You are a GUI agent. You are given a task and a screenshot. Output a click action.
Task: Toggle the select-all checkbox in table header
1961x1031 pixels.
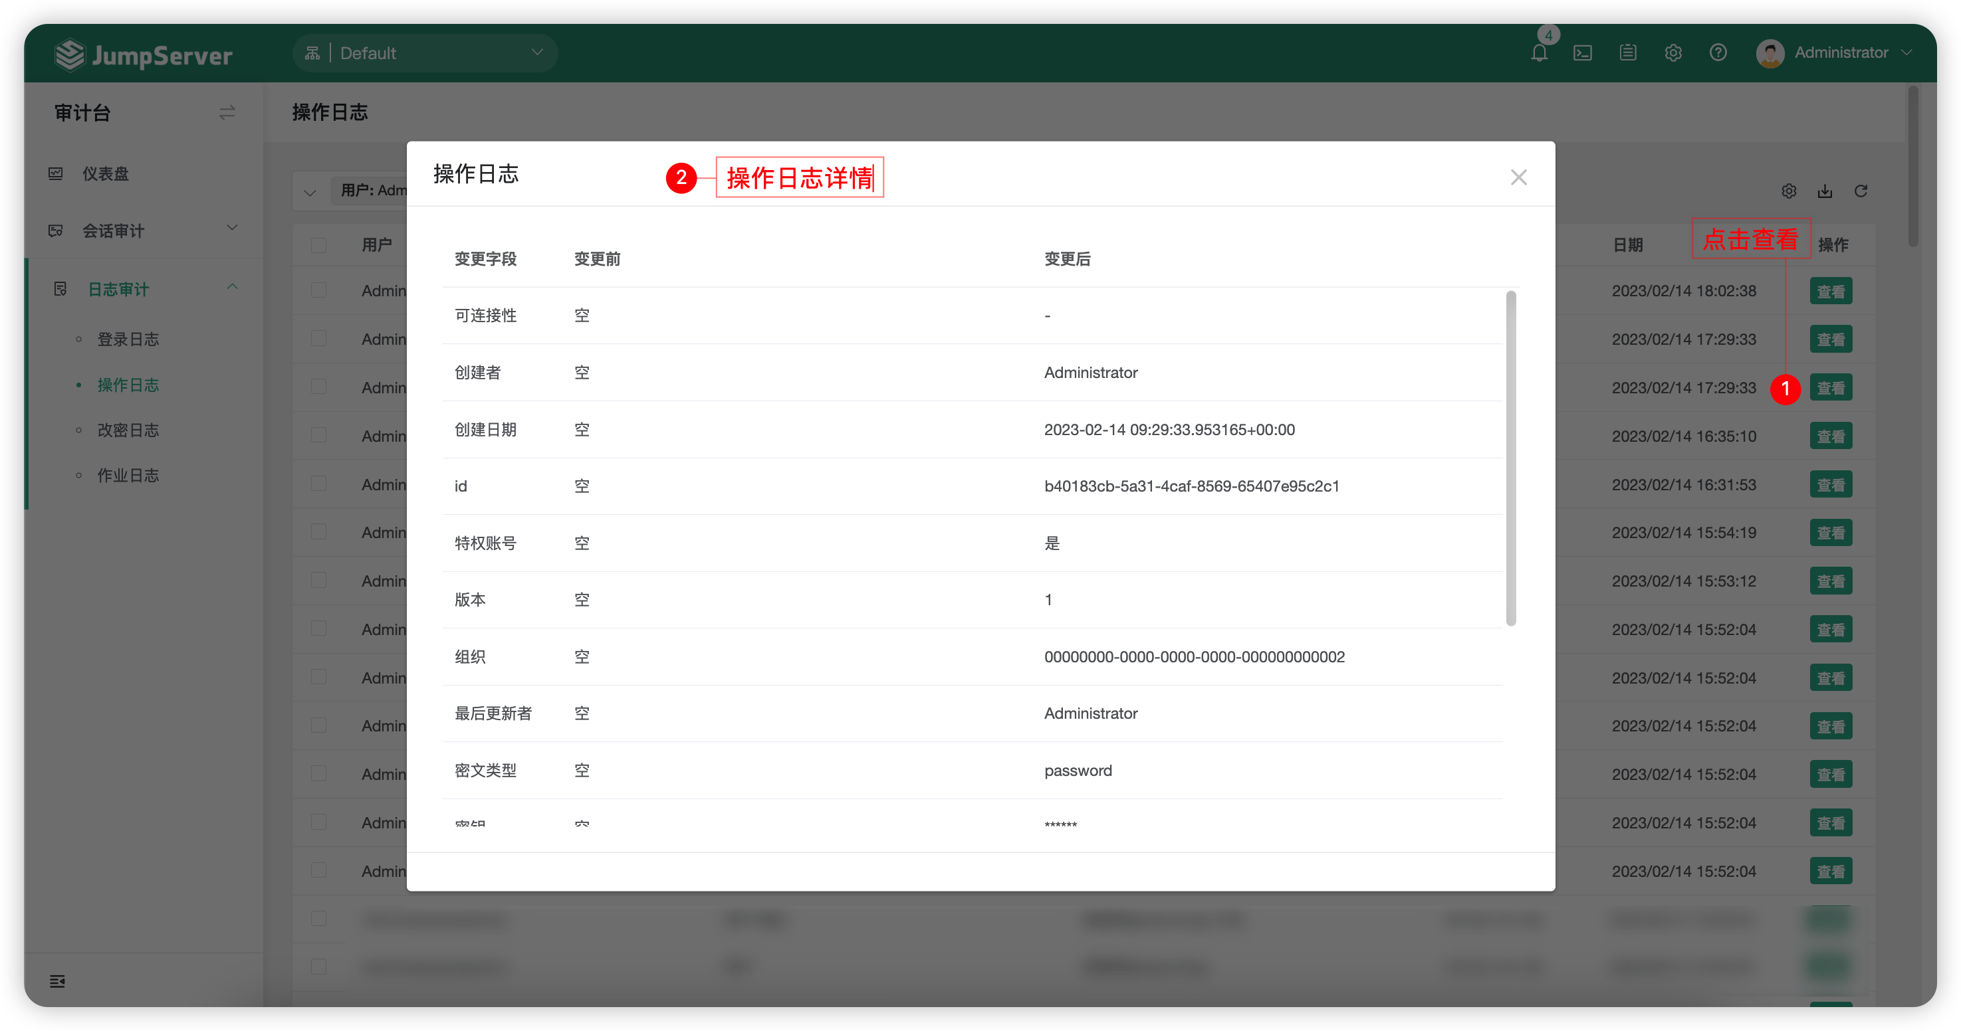pyautogui.click(x=318, y=245)
